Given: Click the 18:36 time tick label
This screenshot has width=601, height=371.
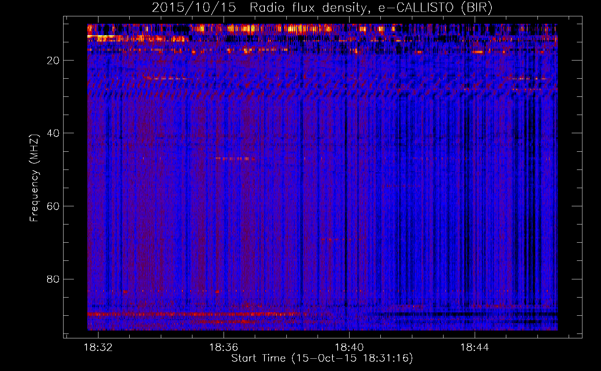Looking at the screenshot, I should [x=224, y=348].
